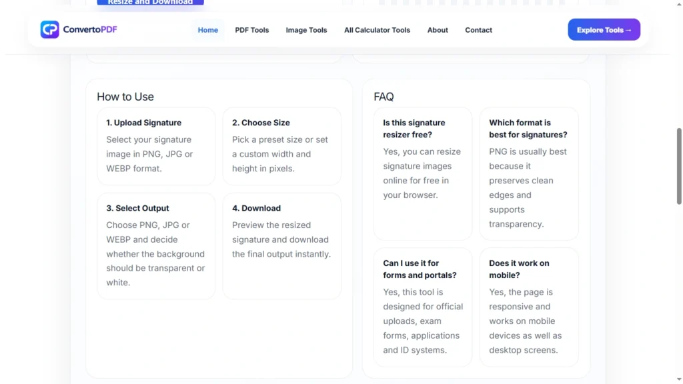The height and width of the screenshot is (384, 683).
Task: Open the Home nav item
Action: click(x=208, y=30)
